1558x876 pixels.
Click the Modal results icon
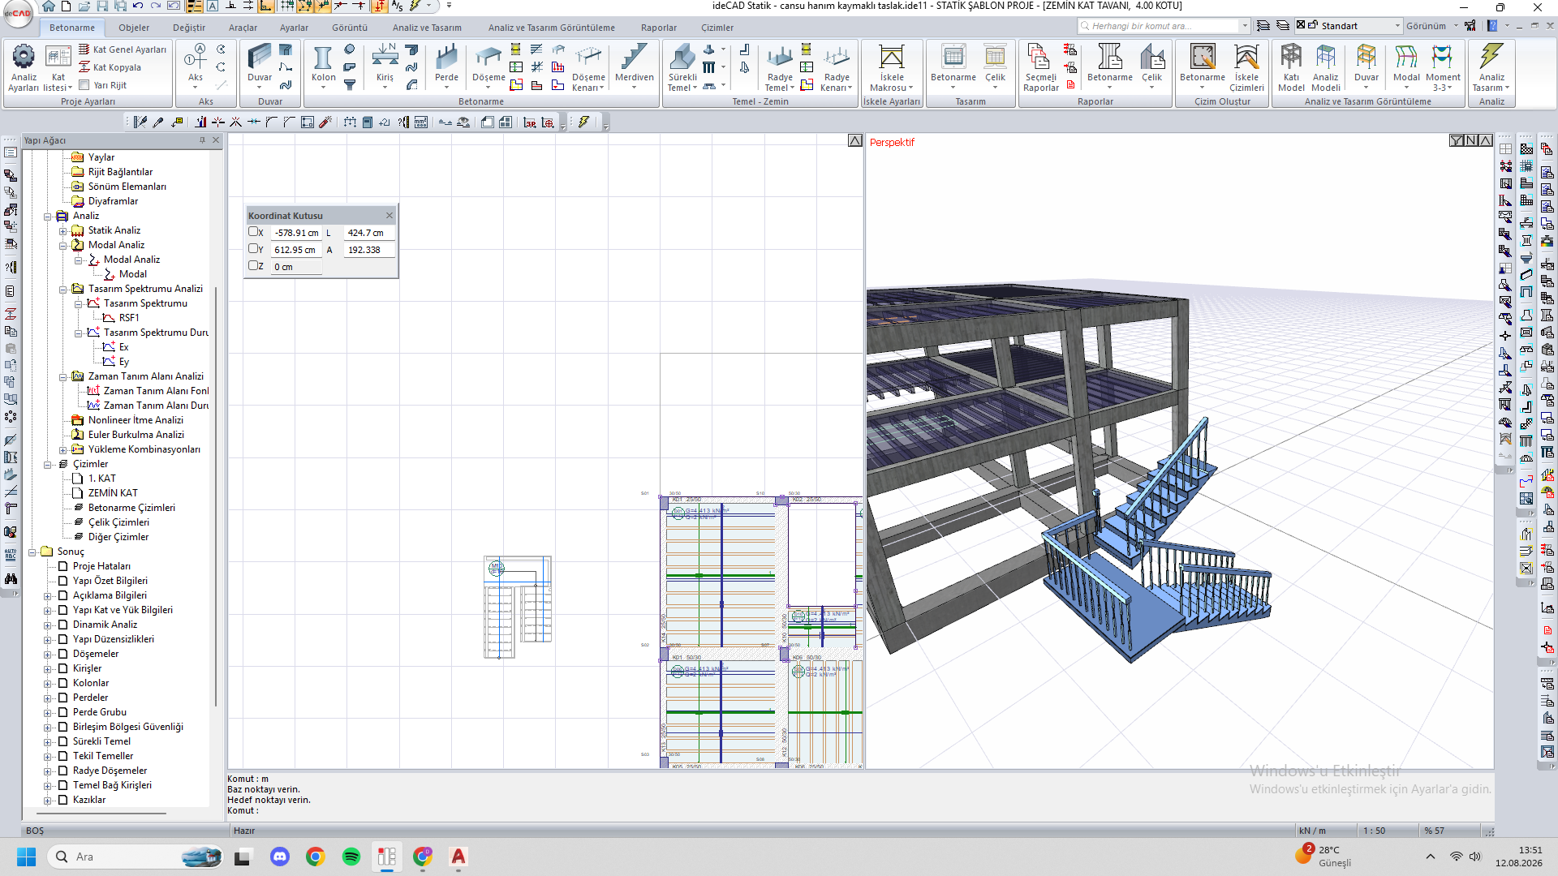pos(1406,65)
